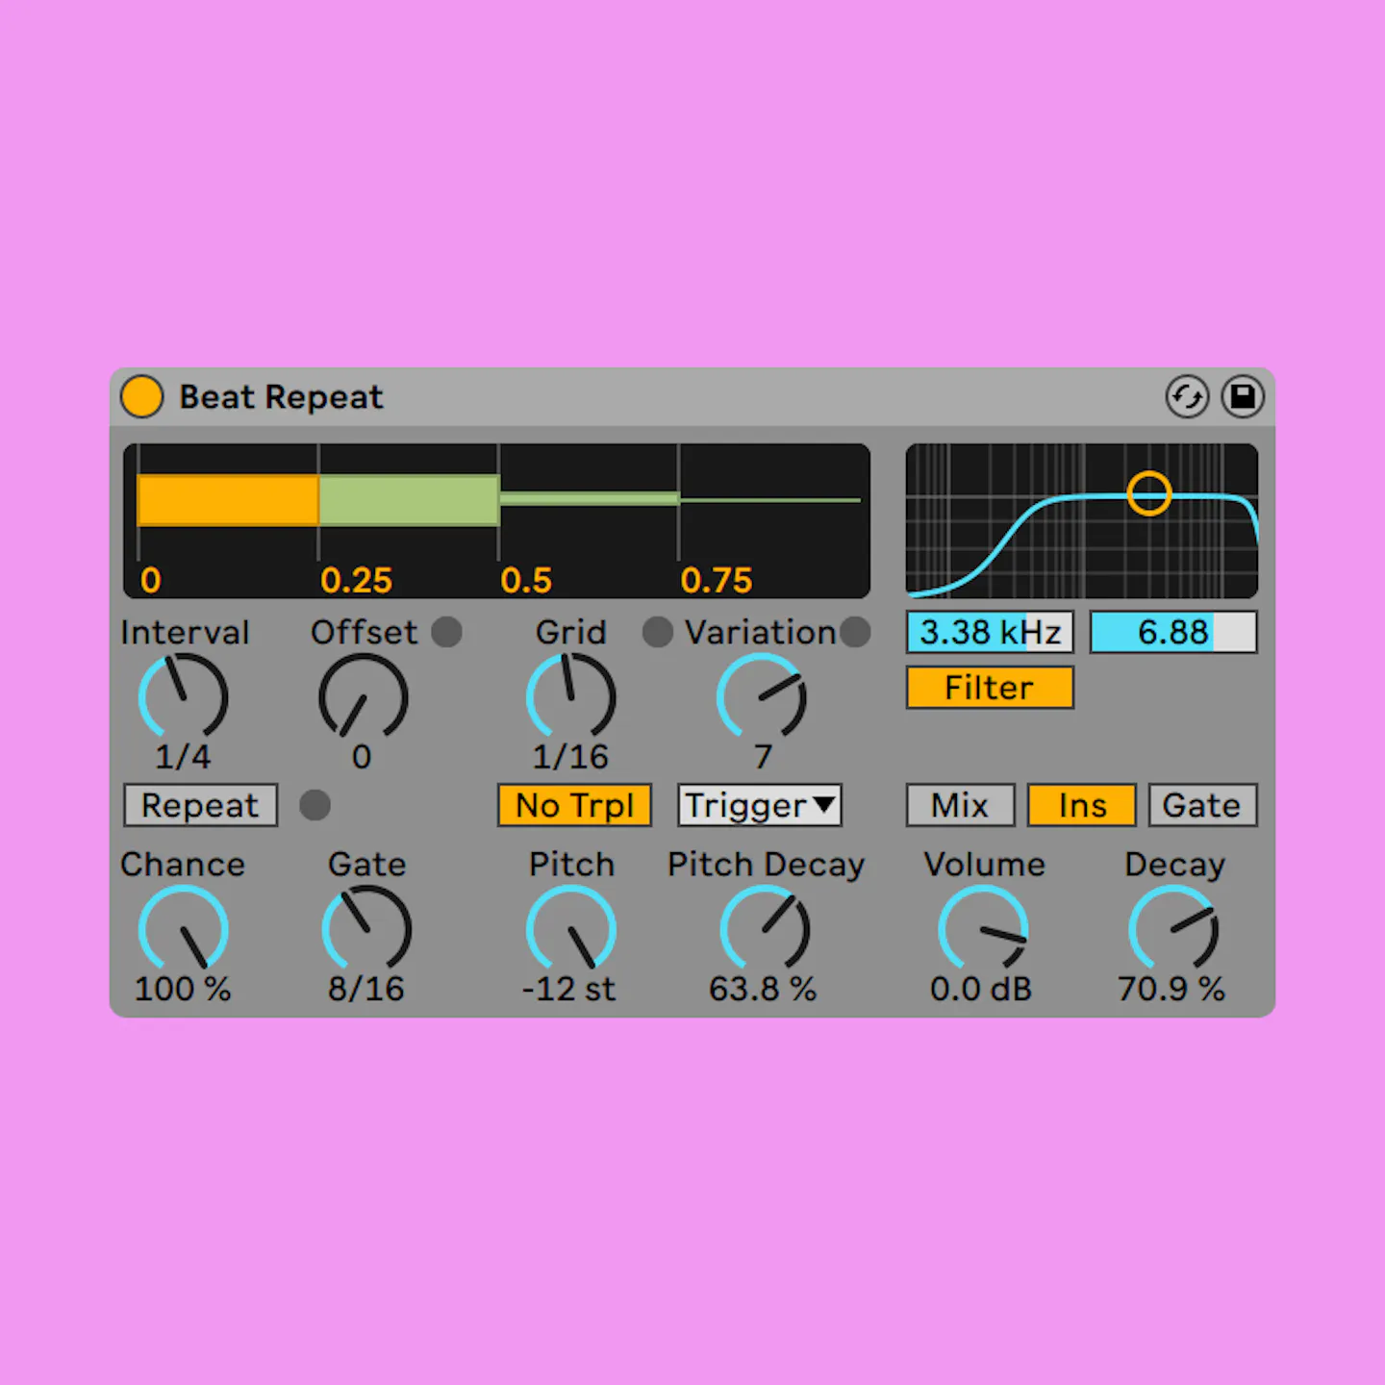This screenshot has width=1385, height=1385.
Task: Click the -12 st pitch value
Action: click(568, 989)
